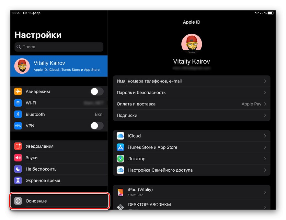Image resolution: width=286 pixels, height=220 pixels.
Task: Tap the 72 % battery percentage text
Action: pyautogui.click(x=263, y=13)
